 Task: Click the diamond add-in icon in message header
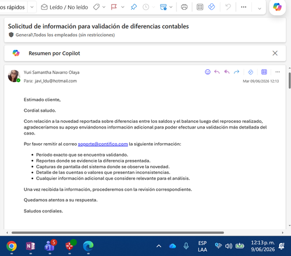(250, 72)
